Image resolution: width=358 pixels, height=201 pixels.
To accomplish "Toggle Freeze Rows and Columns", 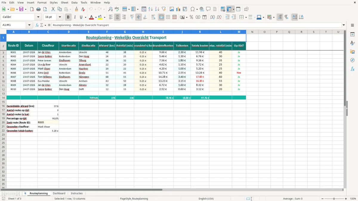I will point(229,9).
